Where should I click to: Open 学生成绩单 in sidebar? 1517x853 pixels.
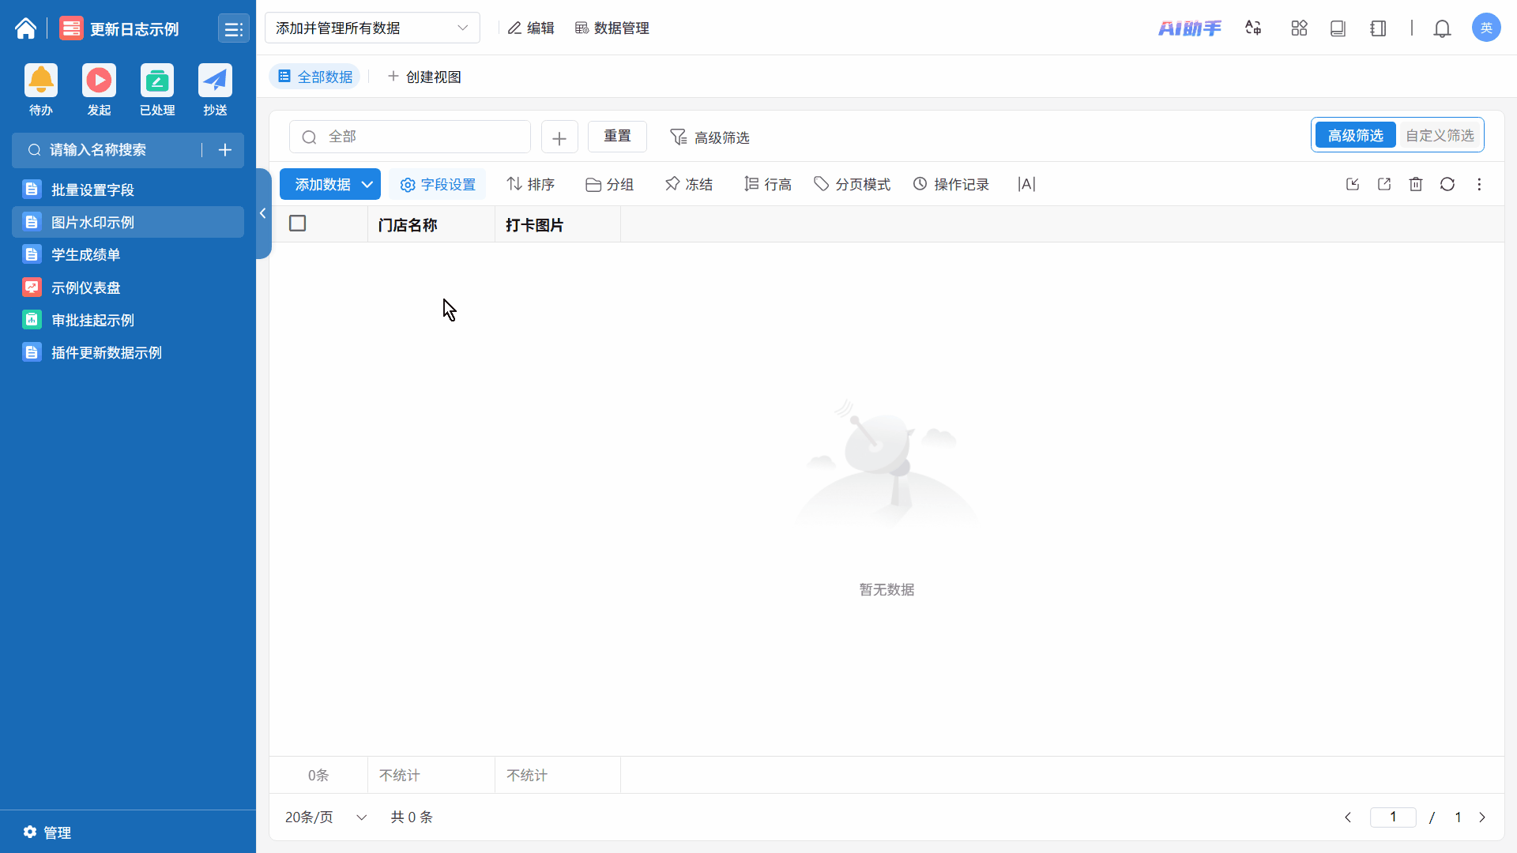86,254
